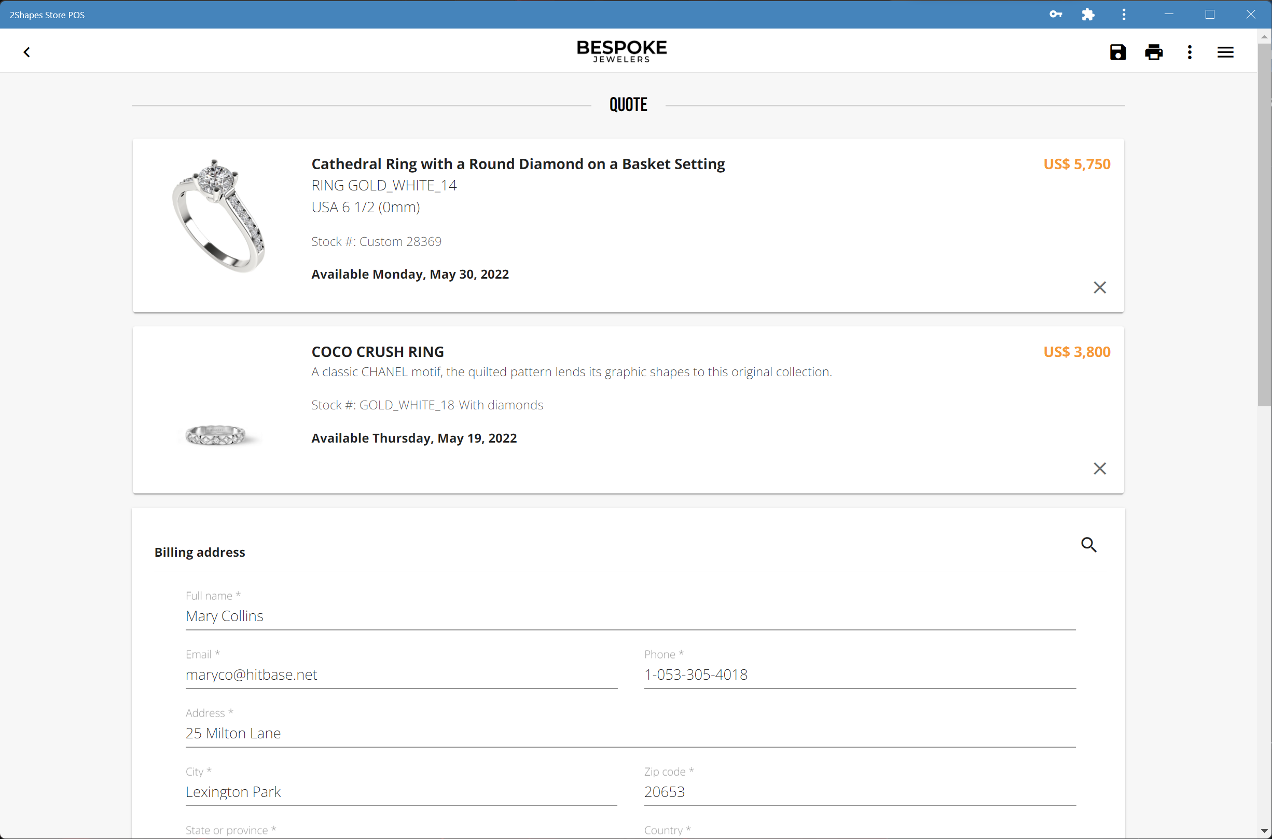Search customers with the billing address magnifier
This screenshot has width=1272, height=839.
pyautogui.click(x=1089, y=544)
